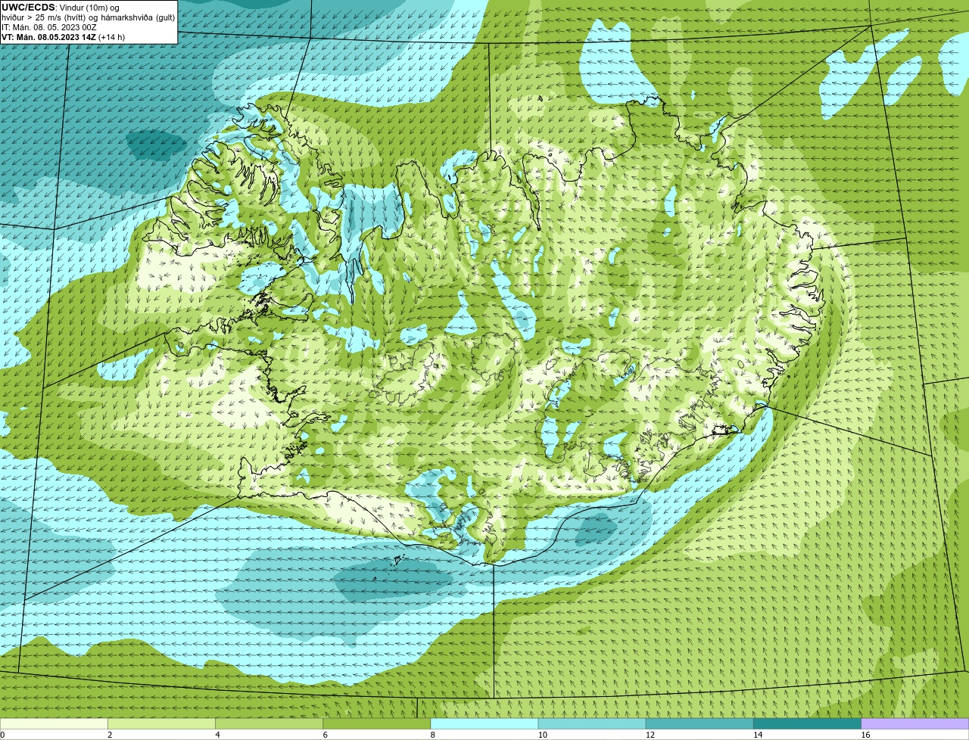Click the teal 12–14 m/s legend swatch
The image size is (969, 740).
699,724
